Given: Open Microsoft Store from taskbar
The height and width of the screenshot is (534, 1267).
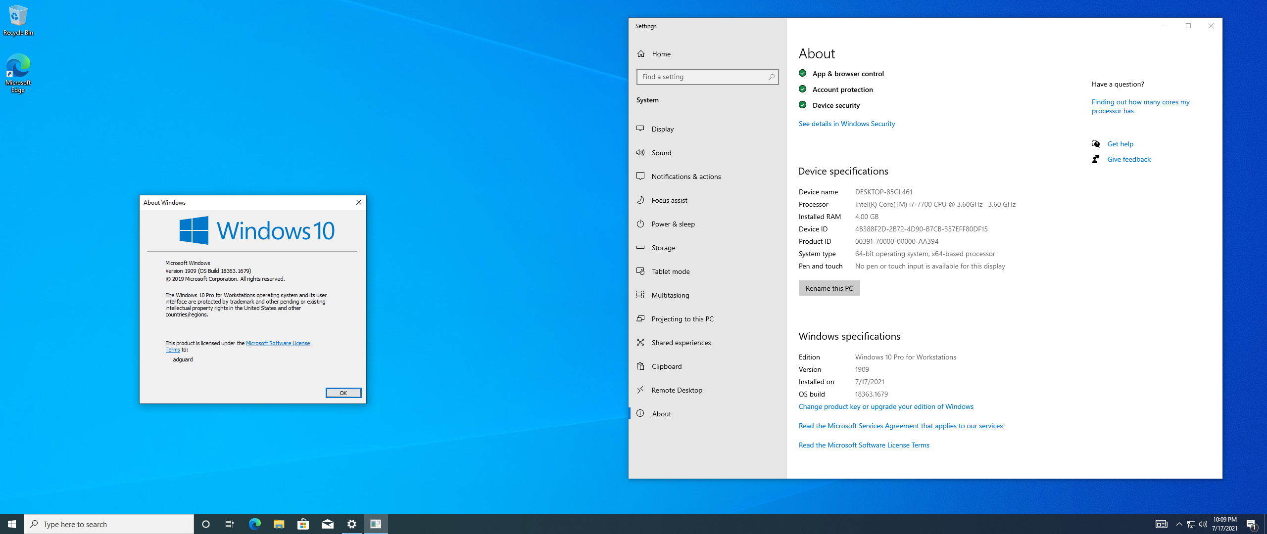Looking at the screenshot, I should pos(303,524).
